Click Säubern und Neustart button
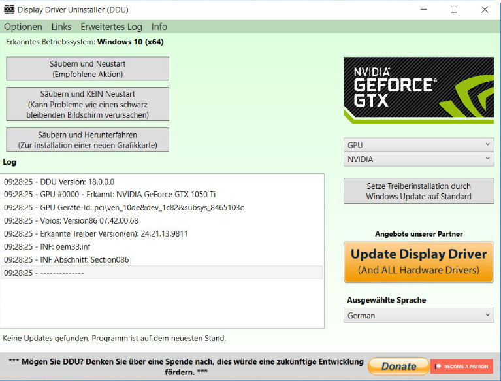The height and width of the screenshot is (381, 501). 88,69
